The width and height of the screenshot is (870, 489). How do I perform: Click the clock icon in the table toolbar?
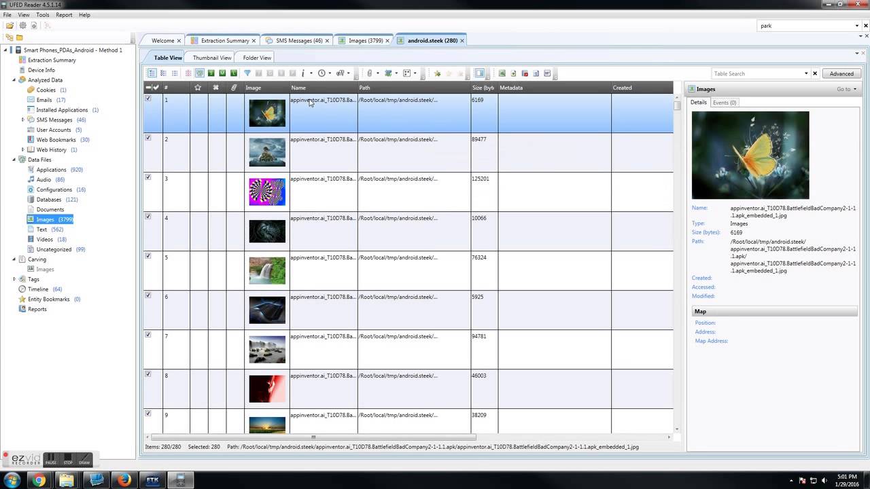pos(321,73)
